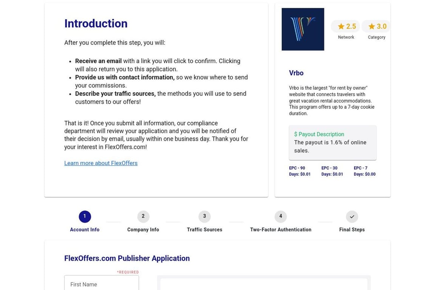435x290 pixels.
Task: Click the EPC - 90 Days statistic
Action: pos(300,171)
